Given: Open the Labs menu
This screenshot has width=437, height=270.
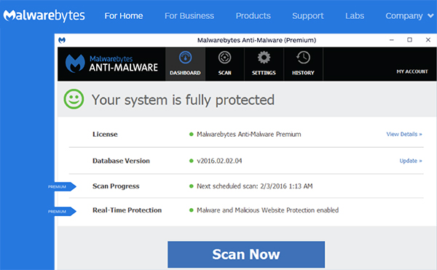Looking at the screenshot, I should click(355, 16).
